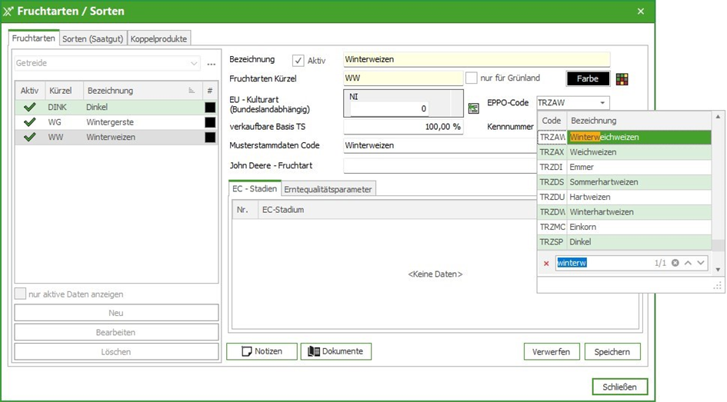Enable nur für Grünland checkbox
This screenshot has width=727, height=402.
click(472, 78)
